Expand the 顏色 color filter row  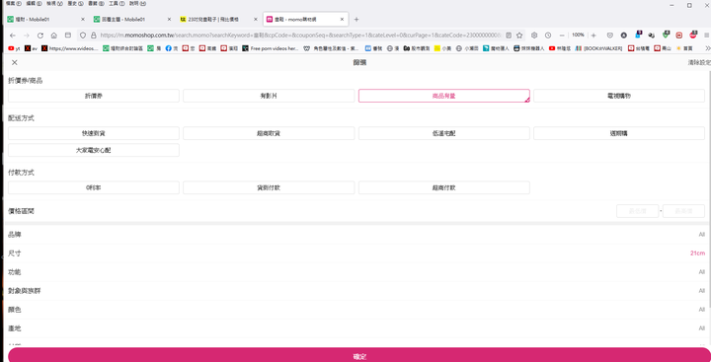point(356,310)
